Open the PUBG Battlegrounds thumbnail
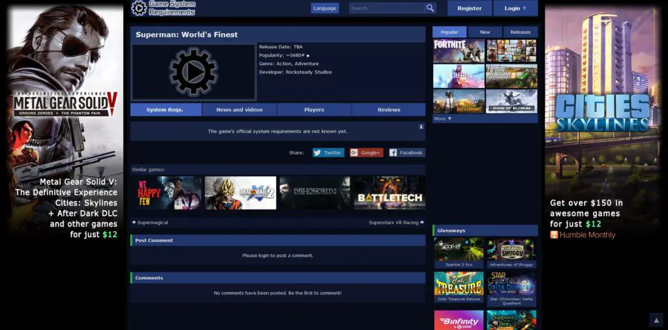The image size is (668, 330). [x=459, y=101]
